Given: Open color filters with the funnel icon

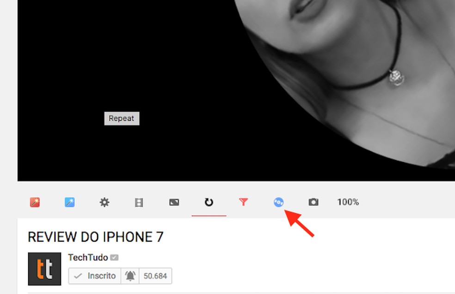Looking at the screenshot, I should [x=244, y=202].
